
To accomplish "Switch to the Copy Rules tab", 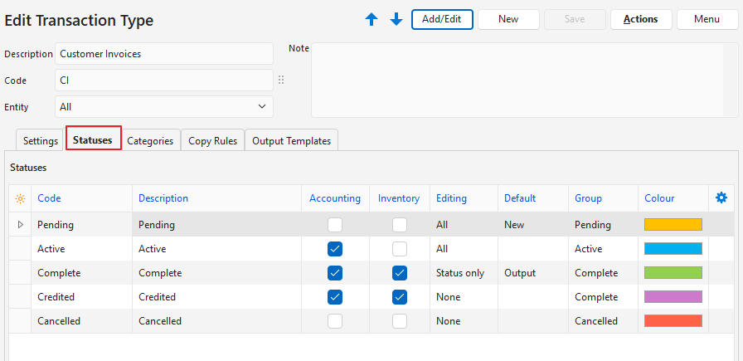I will point(212,141).
